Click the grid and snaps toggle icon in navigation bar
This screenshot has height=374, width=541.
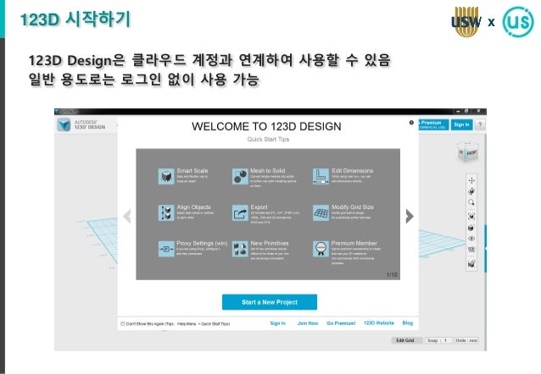(471, 250)
